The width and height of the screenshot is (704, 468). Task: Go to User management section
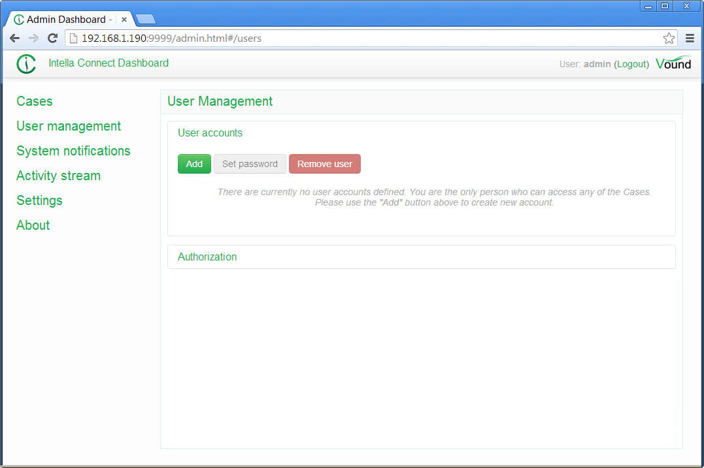(69, 126)
